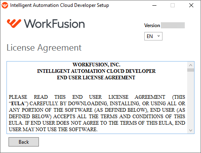
Task: Click the License Agreement heading
Action: pos(44,48)
